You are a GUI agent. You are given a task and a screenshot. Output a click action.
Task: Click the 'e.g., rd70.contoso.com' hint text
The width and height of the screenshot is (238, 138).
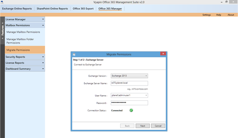(138, 89)
